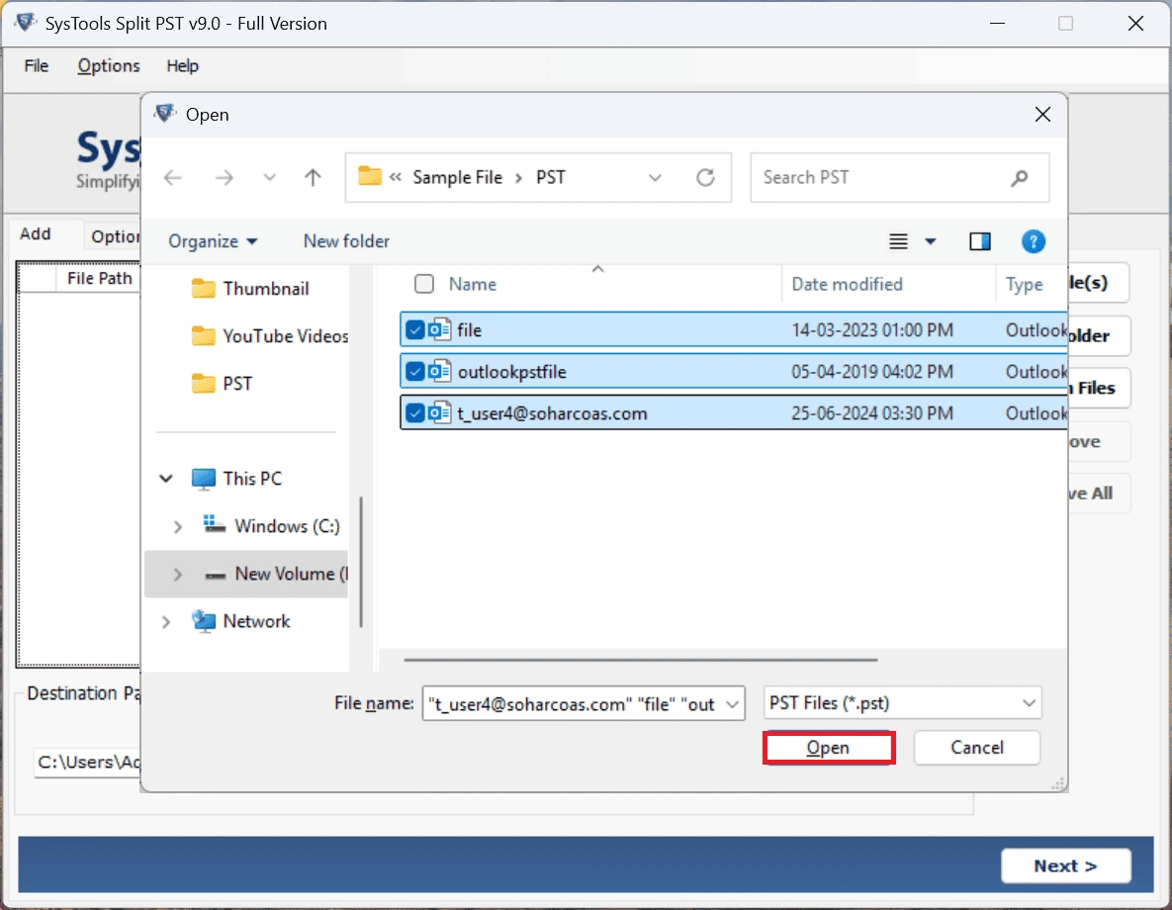Create a New folder
This screenshot has width=1172, height=910.
click(x=346, y=241)
